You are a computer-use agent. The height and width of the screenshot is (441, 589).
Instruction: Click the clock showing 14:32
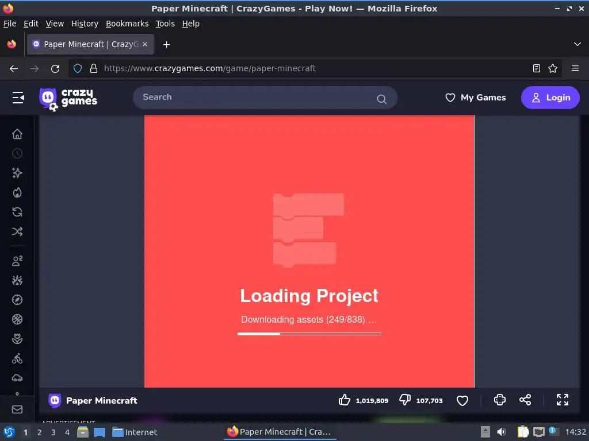click(575, 432)
